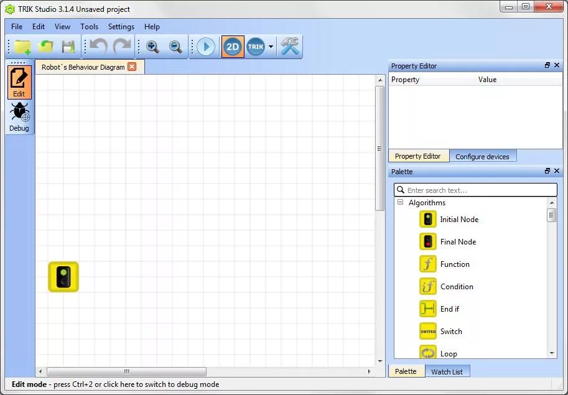Open the Edit menu

point(39,26)
